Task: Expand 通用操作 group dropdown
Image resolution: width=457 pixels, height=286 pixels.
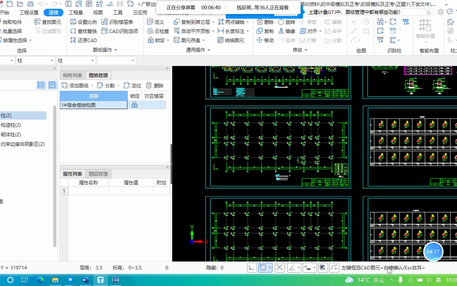Action: coord(209,50)
